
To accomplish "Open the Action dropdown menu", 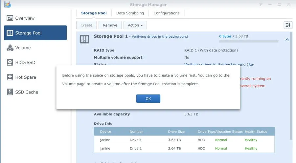I will click(x=135, y=25).
